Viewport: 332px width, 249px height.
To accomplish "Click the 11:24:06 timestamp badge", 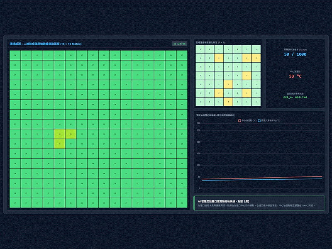I will 179,44.
